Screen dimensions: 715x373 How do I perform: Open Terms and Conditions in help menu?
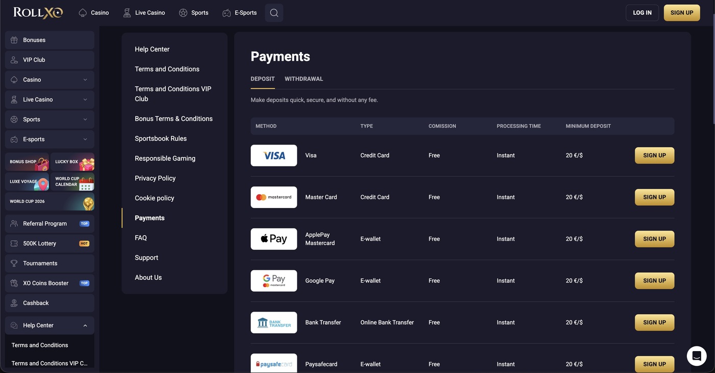167,69
